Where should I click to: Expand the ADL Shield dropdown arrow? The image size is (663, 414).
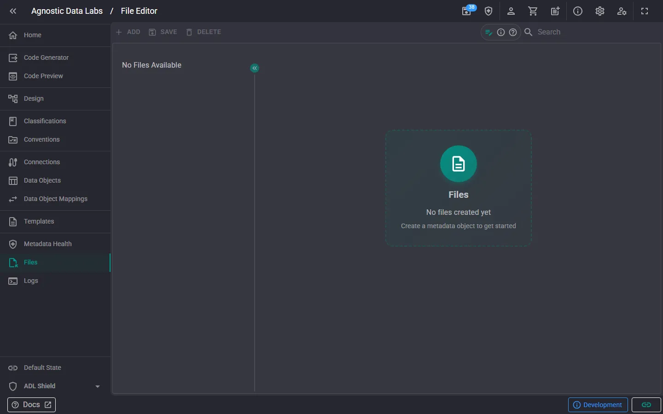pyautogui.click(x=98, y=386)
